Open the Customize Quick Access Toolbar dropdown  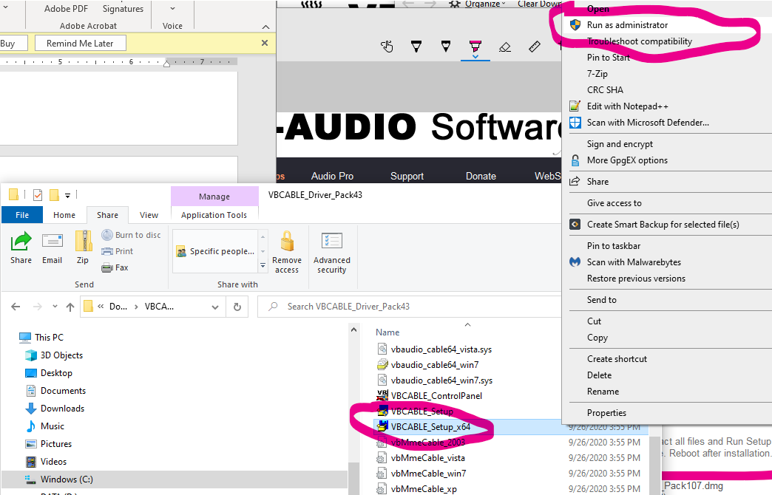(x=67, y=195)
